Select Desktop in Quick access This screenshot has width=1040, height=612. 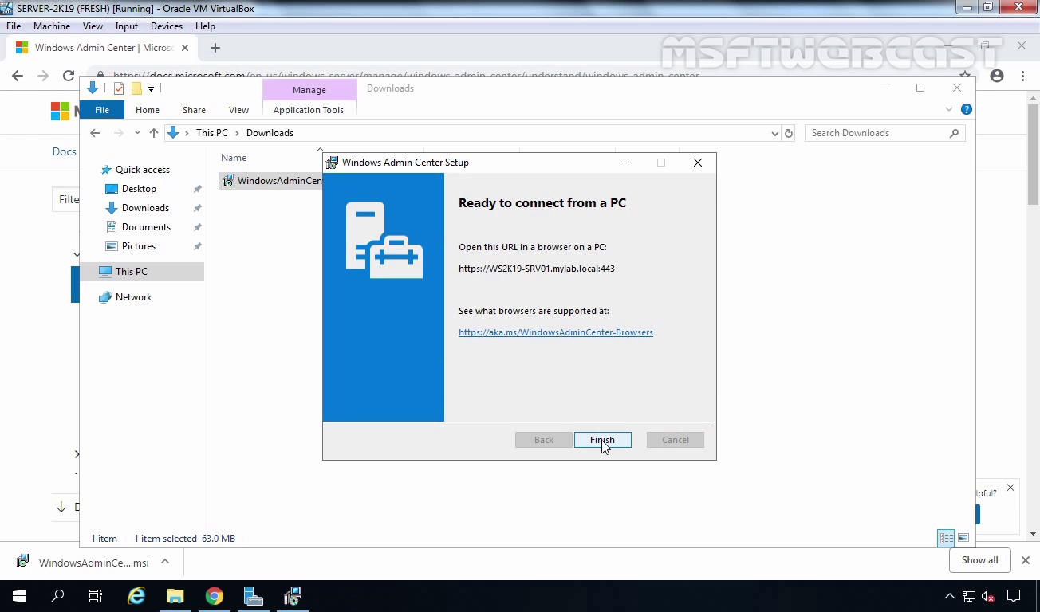pyautogui.click(x=139, y=189)
